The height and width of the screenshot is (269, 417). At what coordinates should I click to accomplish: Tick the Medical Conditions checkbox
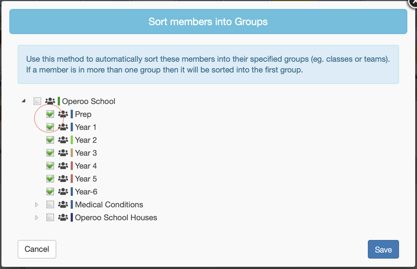(50, 205)
